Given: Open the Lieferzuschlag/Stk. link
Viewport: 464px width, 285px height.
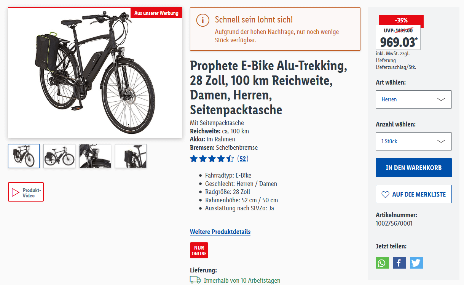Looking at the screenshot, I should coord(395,67).
